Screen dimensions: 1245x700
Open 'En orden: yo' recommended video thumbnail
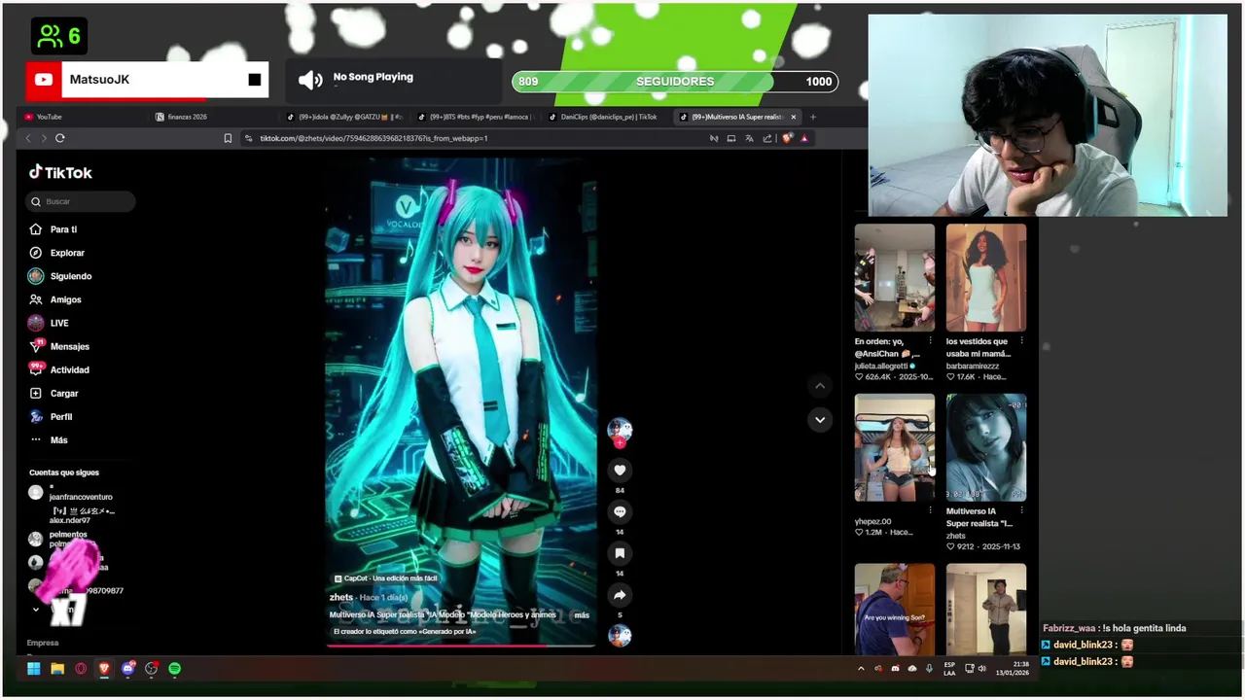895,277
